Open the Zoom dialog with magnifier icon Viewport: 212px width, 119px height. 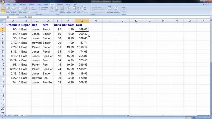[x=52, y=9]
